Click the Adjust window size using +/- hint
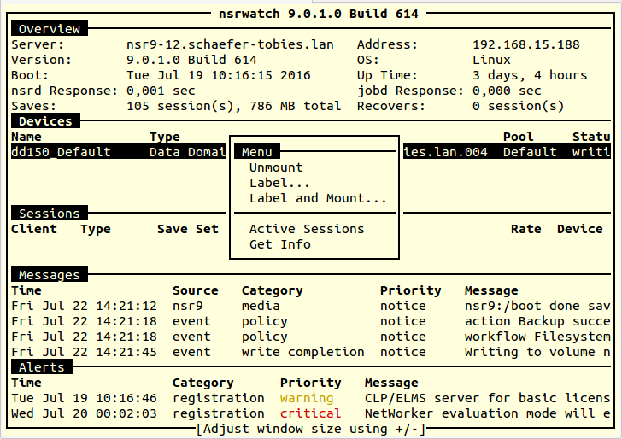The height and width of the screenshot is (439, 622). click(311, 429)
